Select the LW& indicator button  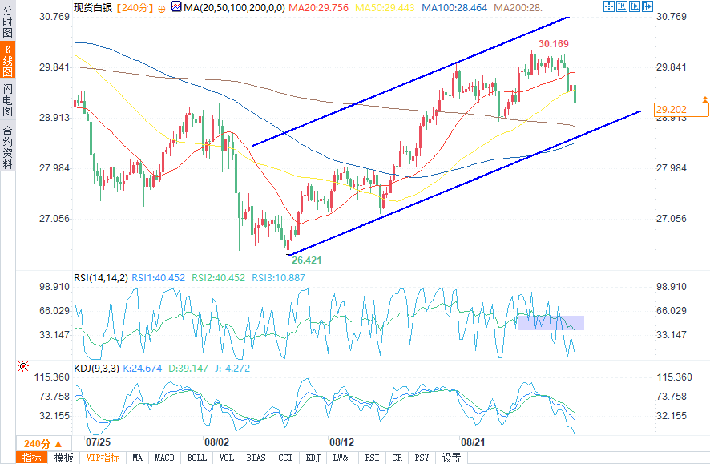click(x=341, y=458)
